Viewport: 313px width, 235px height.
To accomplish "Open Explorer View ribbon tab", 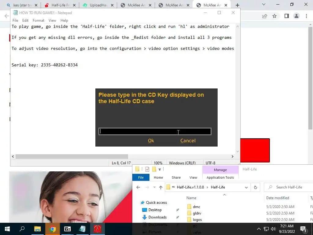I will (193, 177).
